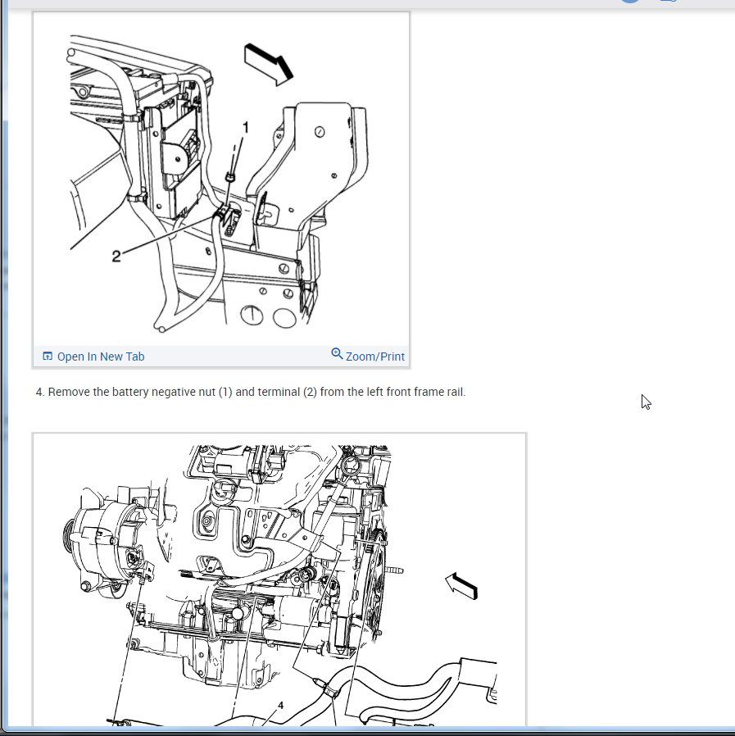Select the engine and starter cable diagram
Screen dimensions: 735x736
279,579
